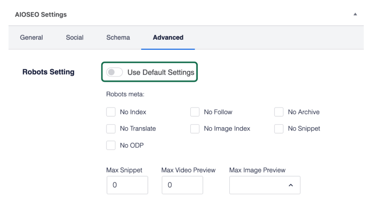Click the Use Default Settings label text
The image size is (385, 220).
[160, 73]
